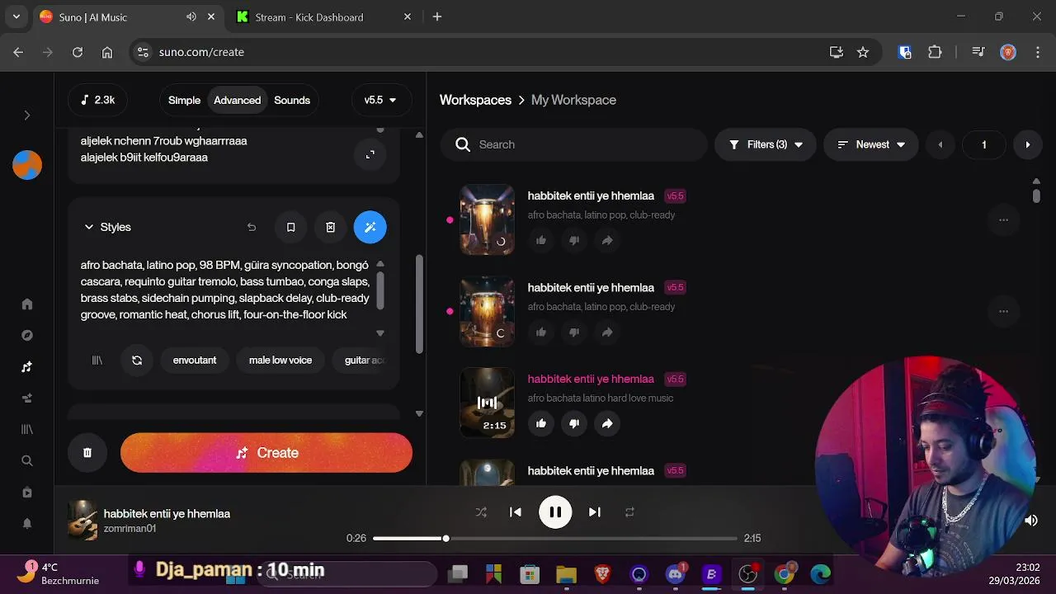The width and height of the screenshot is (1056, 594).
Task: Like the second habbitek song in list
Action: pyautogui.click(x=541, y=332)
